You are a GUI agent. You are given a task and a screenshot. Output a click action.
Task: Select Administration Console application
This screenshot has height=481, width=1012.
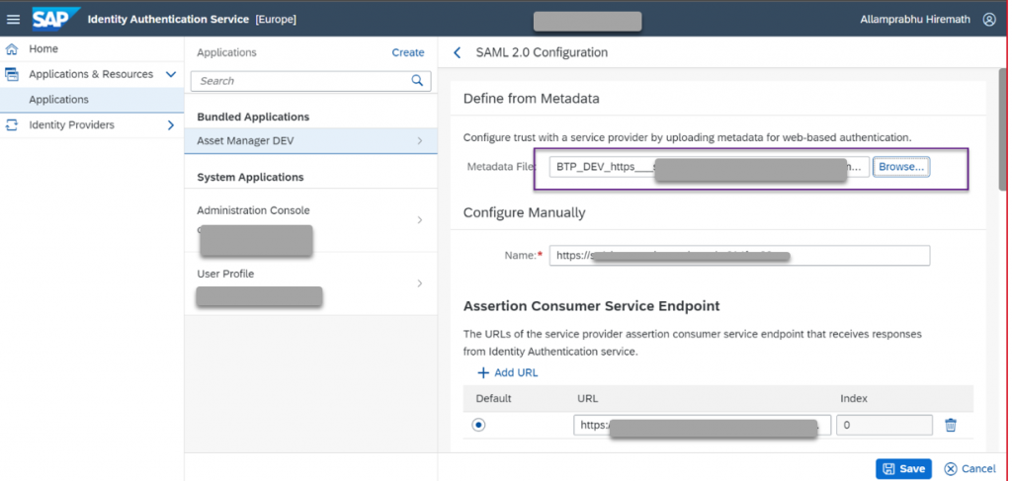[x=310, y=220]
